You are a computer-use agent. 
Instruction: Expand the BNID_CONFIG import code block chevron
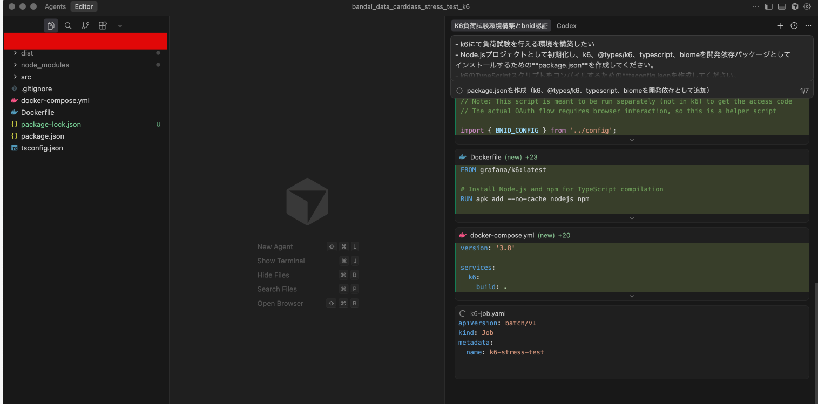click(x=632, y=140)
